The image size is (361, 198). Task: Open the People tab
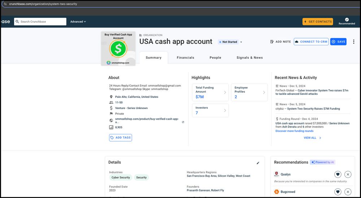pyautogui.click(x=216, y=58)
